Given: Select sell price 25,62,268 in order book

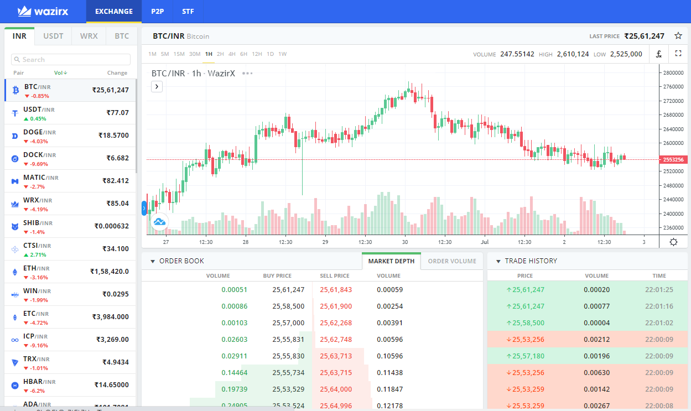Looking at the screenshot, I should (x=336, y=322).
